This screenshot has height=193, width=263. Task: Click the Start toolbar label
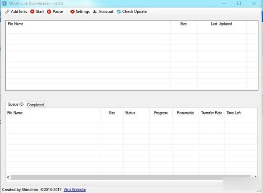click(x=40, y=11)
